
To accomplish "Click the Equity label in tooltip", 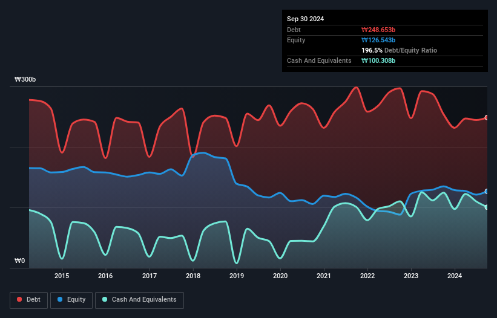I will (296, 40).
